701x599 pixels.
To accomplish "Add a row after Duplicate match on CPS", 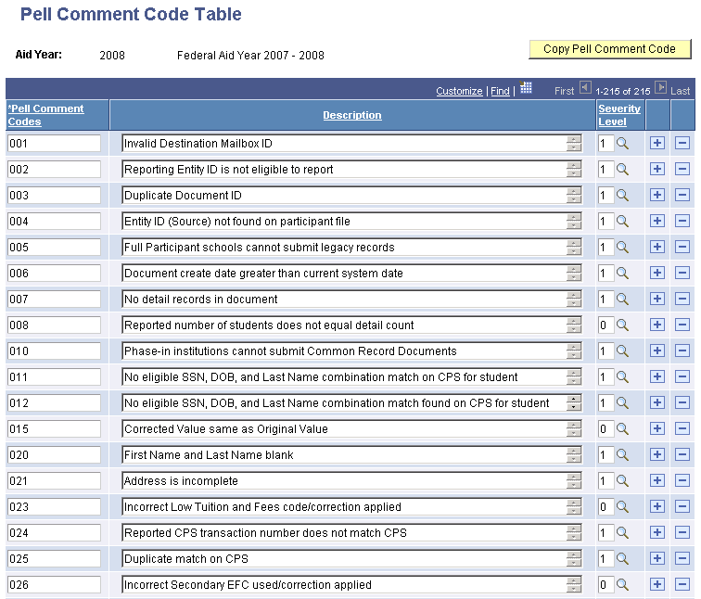I will [657, 558].
